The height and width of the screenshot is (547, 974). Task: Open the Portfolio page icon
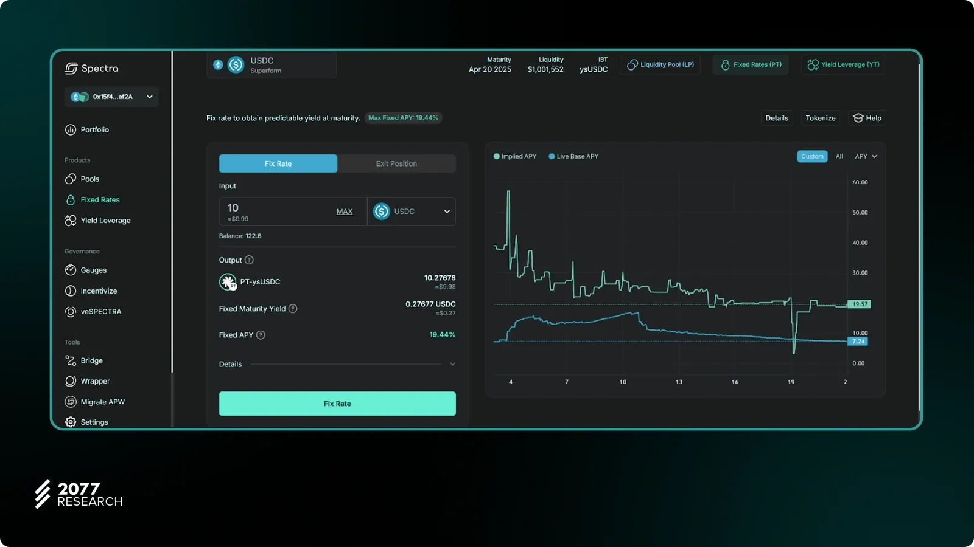tap(71, 129)
